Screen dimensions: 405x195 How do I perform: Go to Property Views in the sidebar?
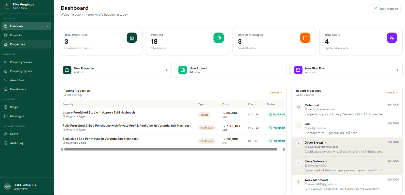pyautogui.click(x=26, y=62)
